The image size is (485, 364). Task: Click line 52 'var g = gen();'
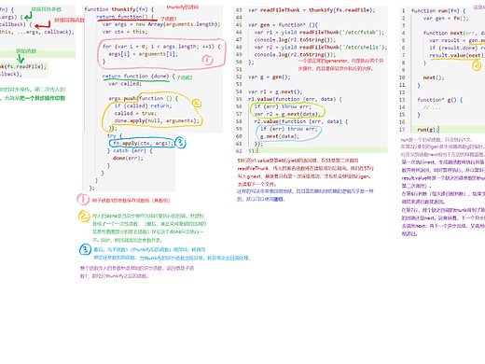(269, 77)
